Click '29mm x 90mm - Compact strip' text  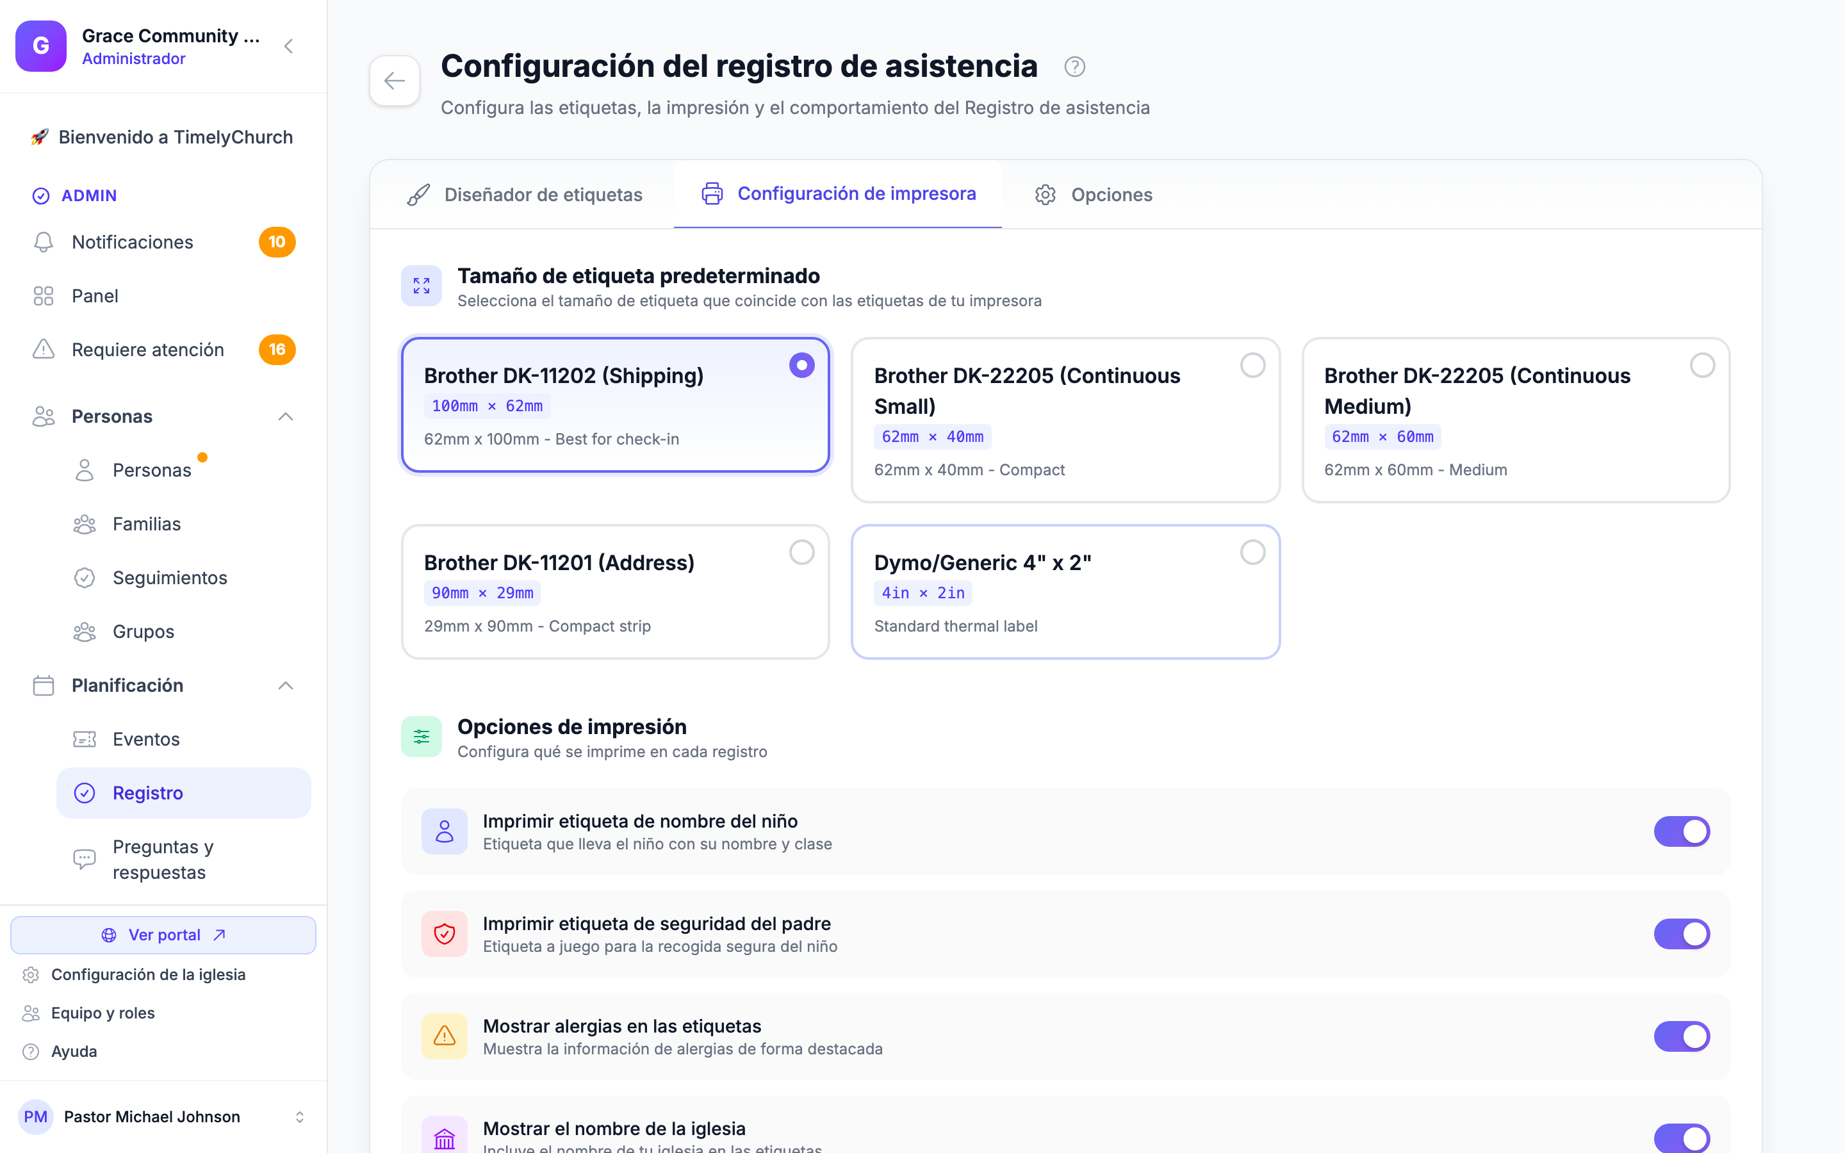(537, 626)
